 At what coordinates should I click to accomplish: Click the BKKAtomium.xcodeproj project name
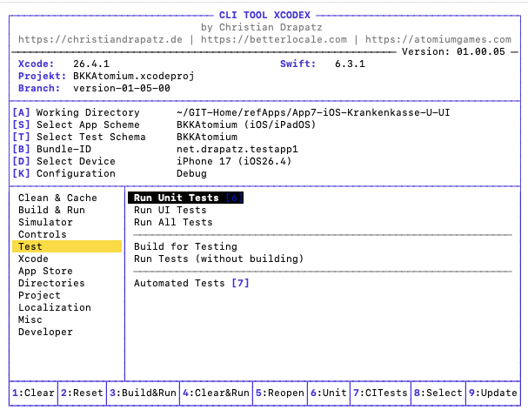click(134, 76)
